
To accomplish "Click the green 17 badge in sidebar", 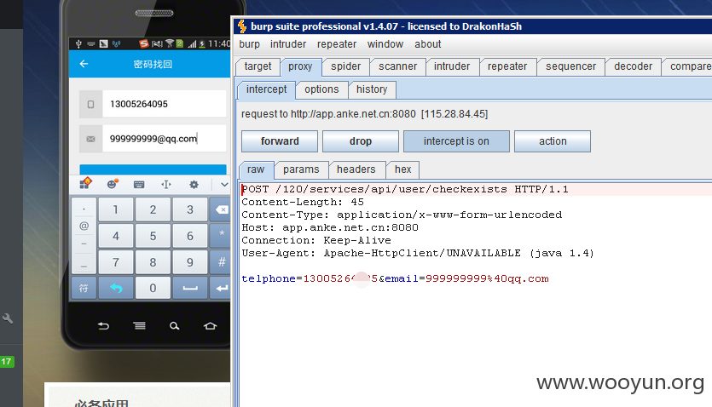I will coord(7,362).
